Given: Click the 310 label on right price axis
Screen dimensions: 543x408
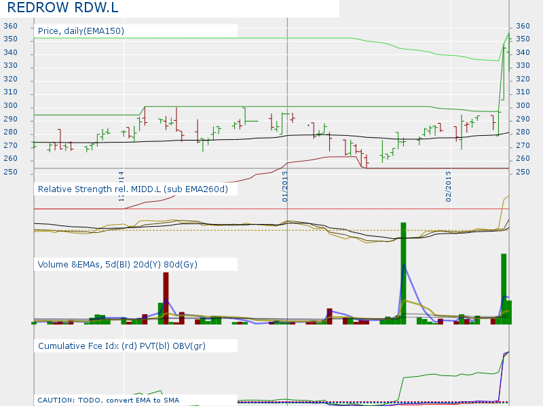Looking at the screenshot, I should coord(523,92).
